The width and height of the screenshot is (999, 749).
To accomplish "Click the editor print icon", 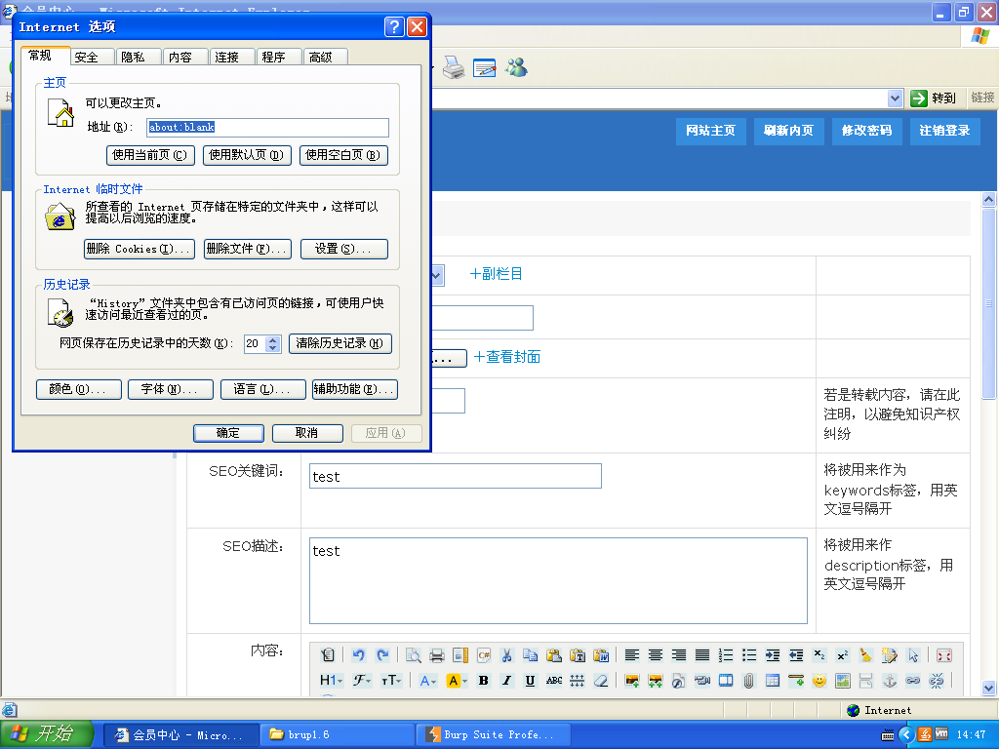I will 437,655.
